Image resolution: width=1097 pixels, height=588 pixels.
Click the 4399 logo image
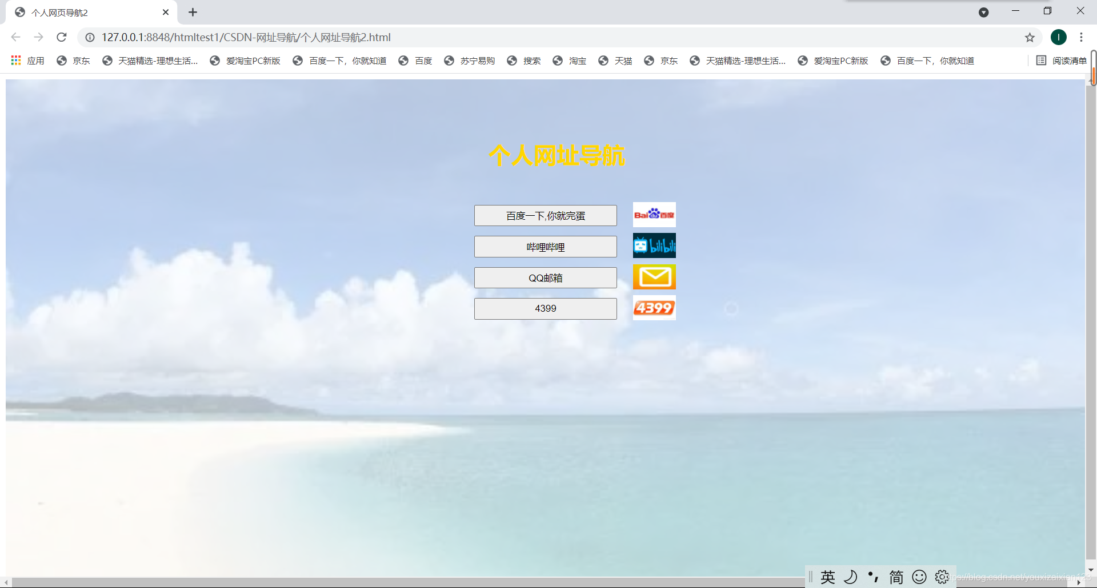(x=654, y=308)
